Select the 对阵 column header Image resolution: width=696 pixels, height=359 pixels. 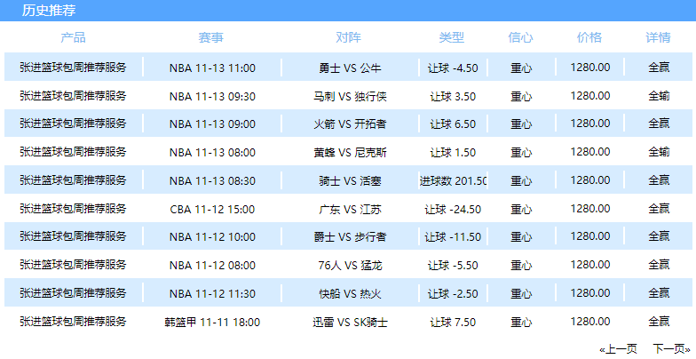pos(348,37)
